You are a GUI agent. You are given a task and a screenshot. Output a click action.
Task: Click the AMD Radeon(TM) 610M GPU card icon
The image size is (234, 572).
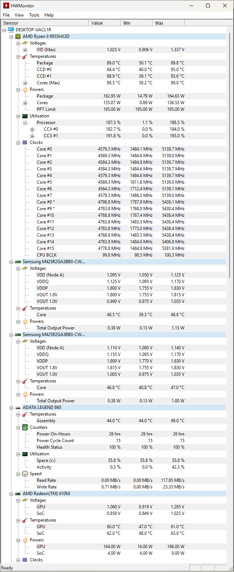pos(18,494)
